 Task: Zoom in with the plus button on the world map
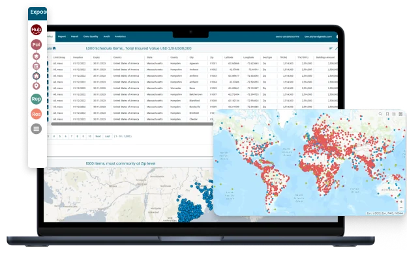(401, 202)
